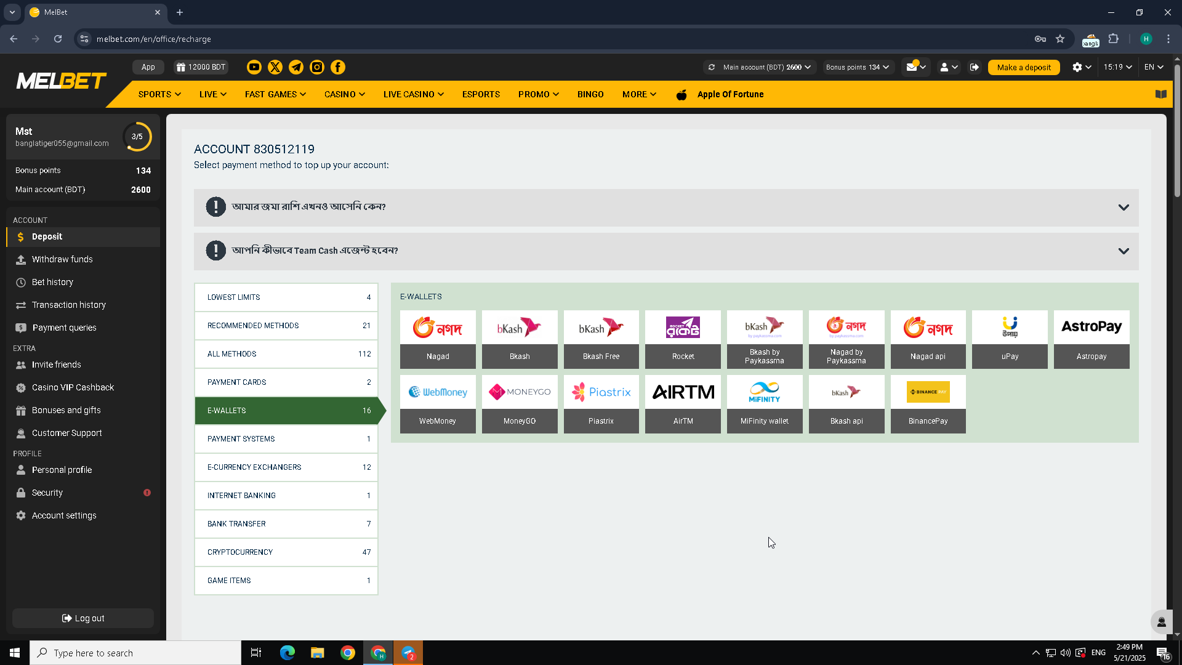
Task: Open the MORE menu
Action: pyautogui.click(x=639, y=94)
